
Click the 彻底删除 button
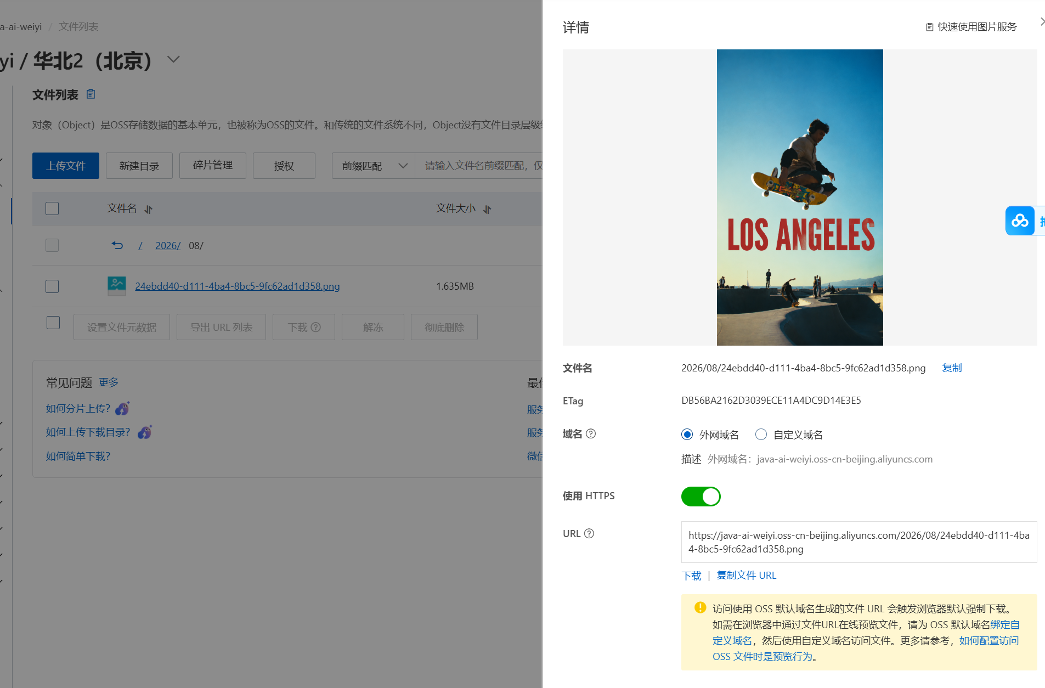[444, 327]
